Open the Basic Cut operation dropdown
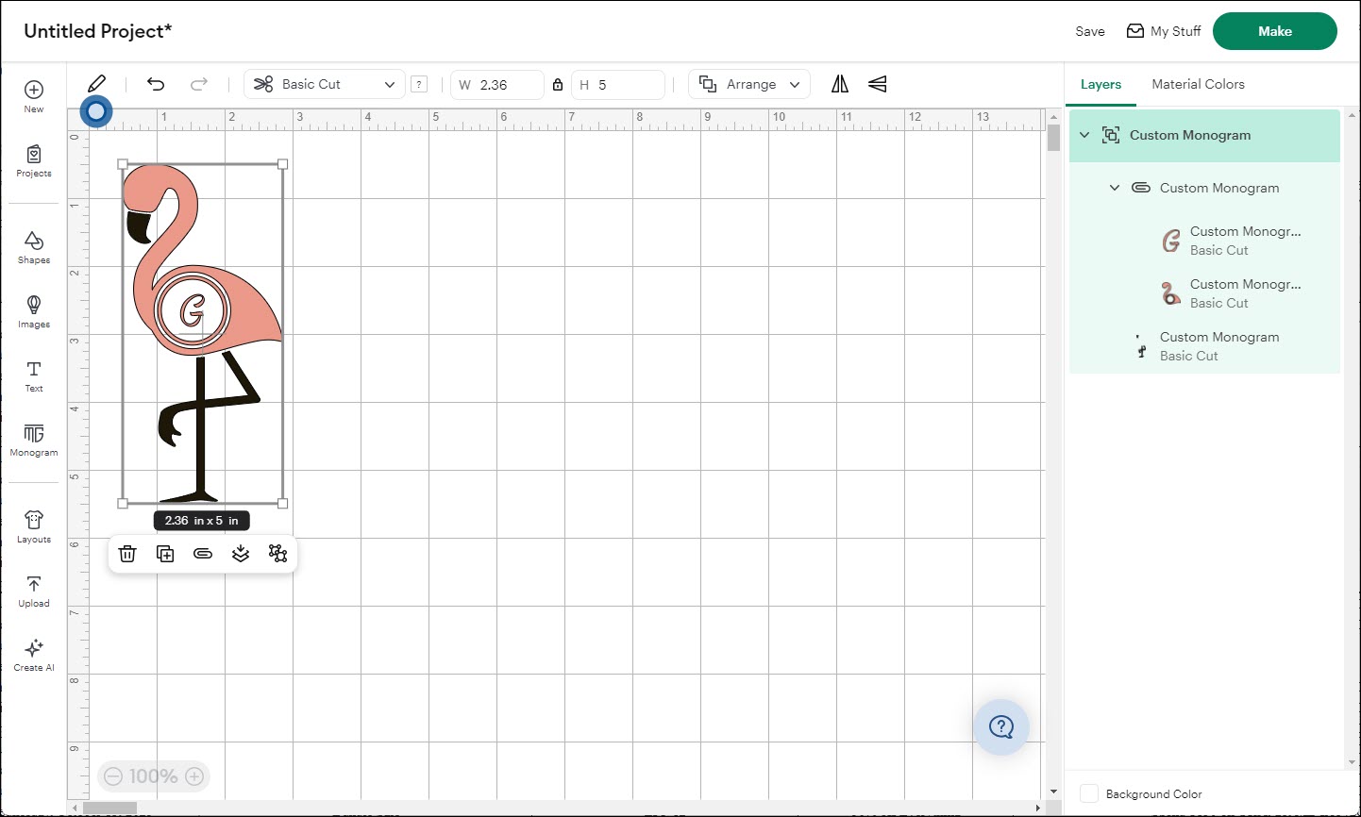The width and height of the screenshot is (1361, 817). [x=325, y=84]
